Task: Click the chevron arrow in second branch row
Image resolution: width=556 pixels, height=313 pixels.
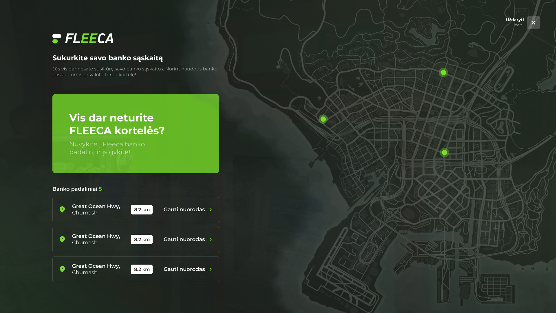Action: tap(211, 239)
